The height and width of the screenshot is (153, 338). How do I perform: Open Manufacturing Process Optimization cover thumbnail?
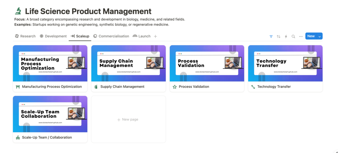point(50,64)
